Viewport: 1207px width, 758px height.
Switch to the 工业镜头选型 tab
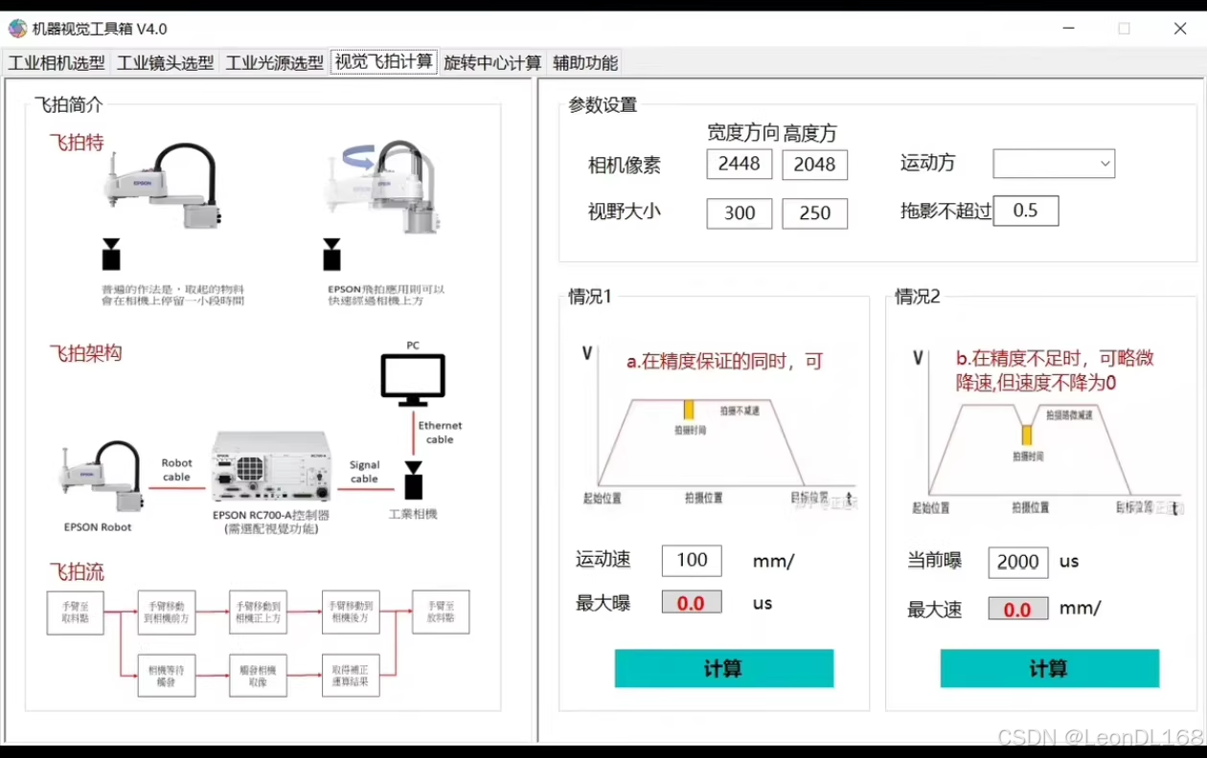(165, 61)
